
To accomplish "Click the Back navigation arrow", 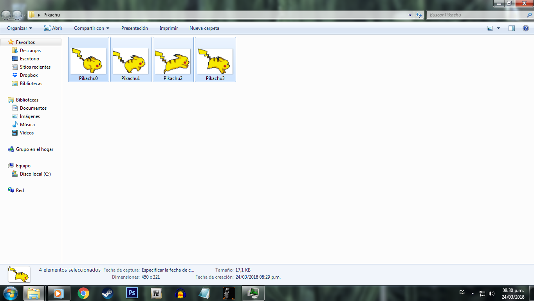I will (6, 15).
